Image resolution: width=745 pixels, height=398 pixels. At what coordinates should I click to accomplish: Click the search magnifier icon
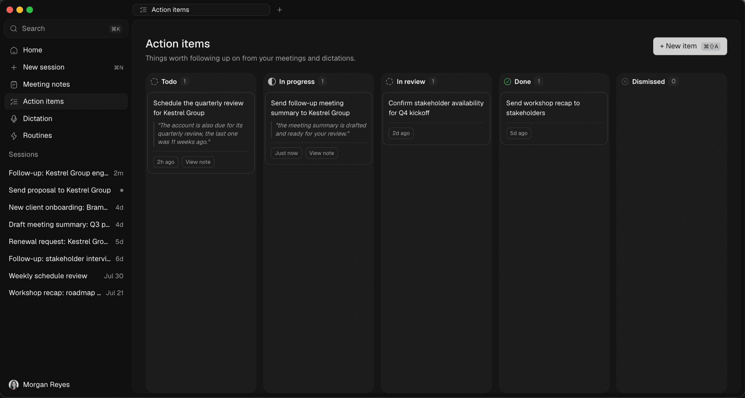pos(14,29)
